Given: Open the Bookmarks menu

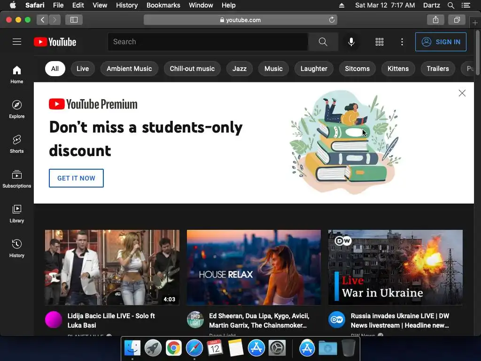Looking at the screenshot, I should tap(163, 5).
